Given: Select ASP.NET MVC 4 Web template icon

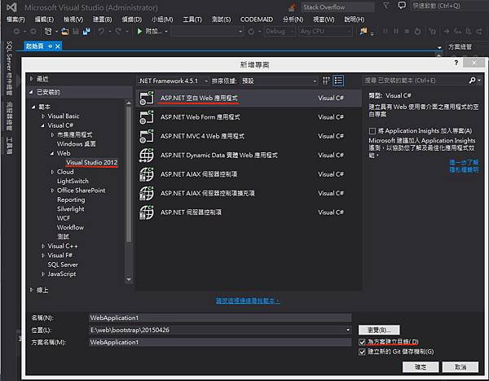Looking at the screenshot, I should (x=146, y=136).
